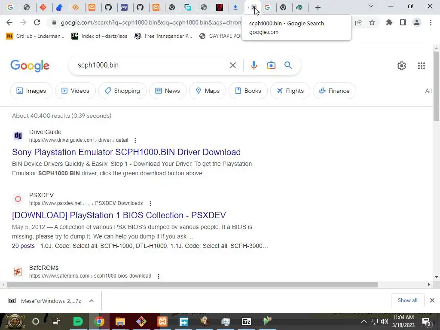Viewport: 440px width, 330px height.
Task: Open Google quick settings gear
Action: click(402, 66)
